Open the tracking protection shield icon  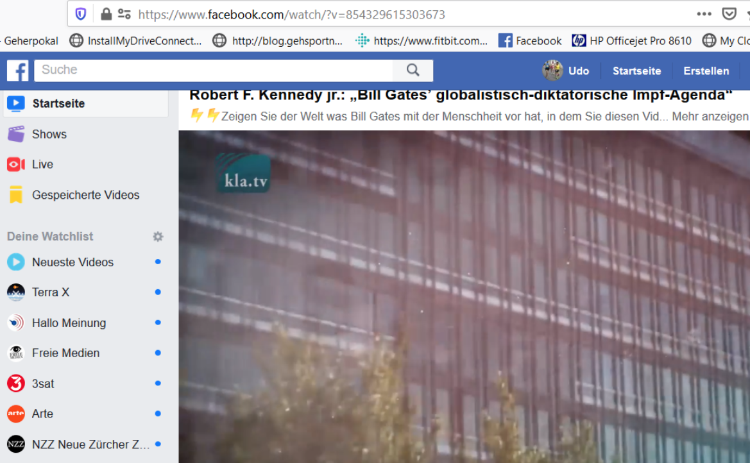click(x=81, y=14)
